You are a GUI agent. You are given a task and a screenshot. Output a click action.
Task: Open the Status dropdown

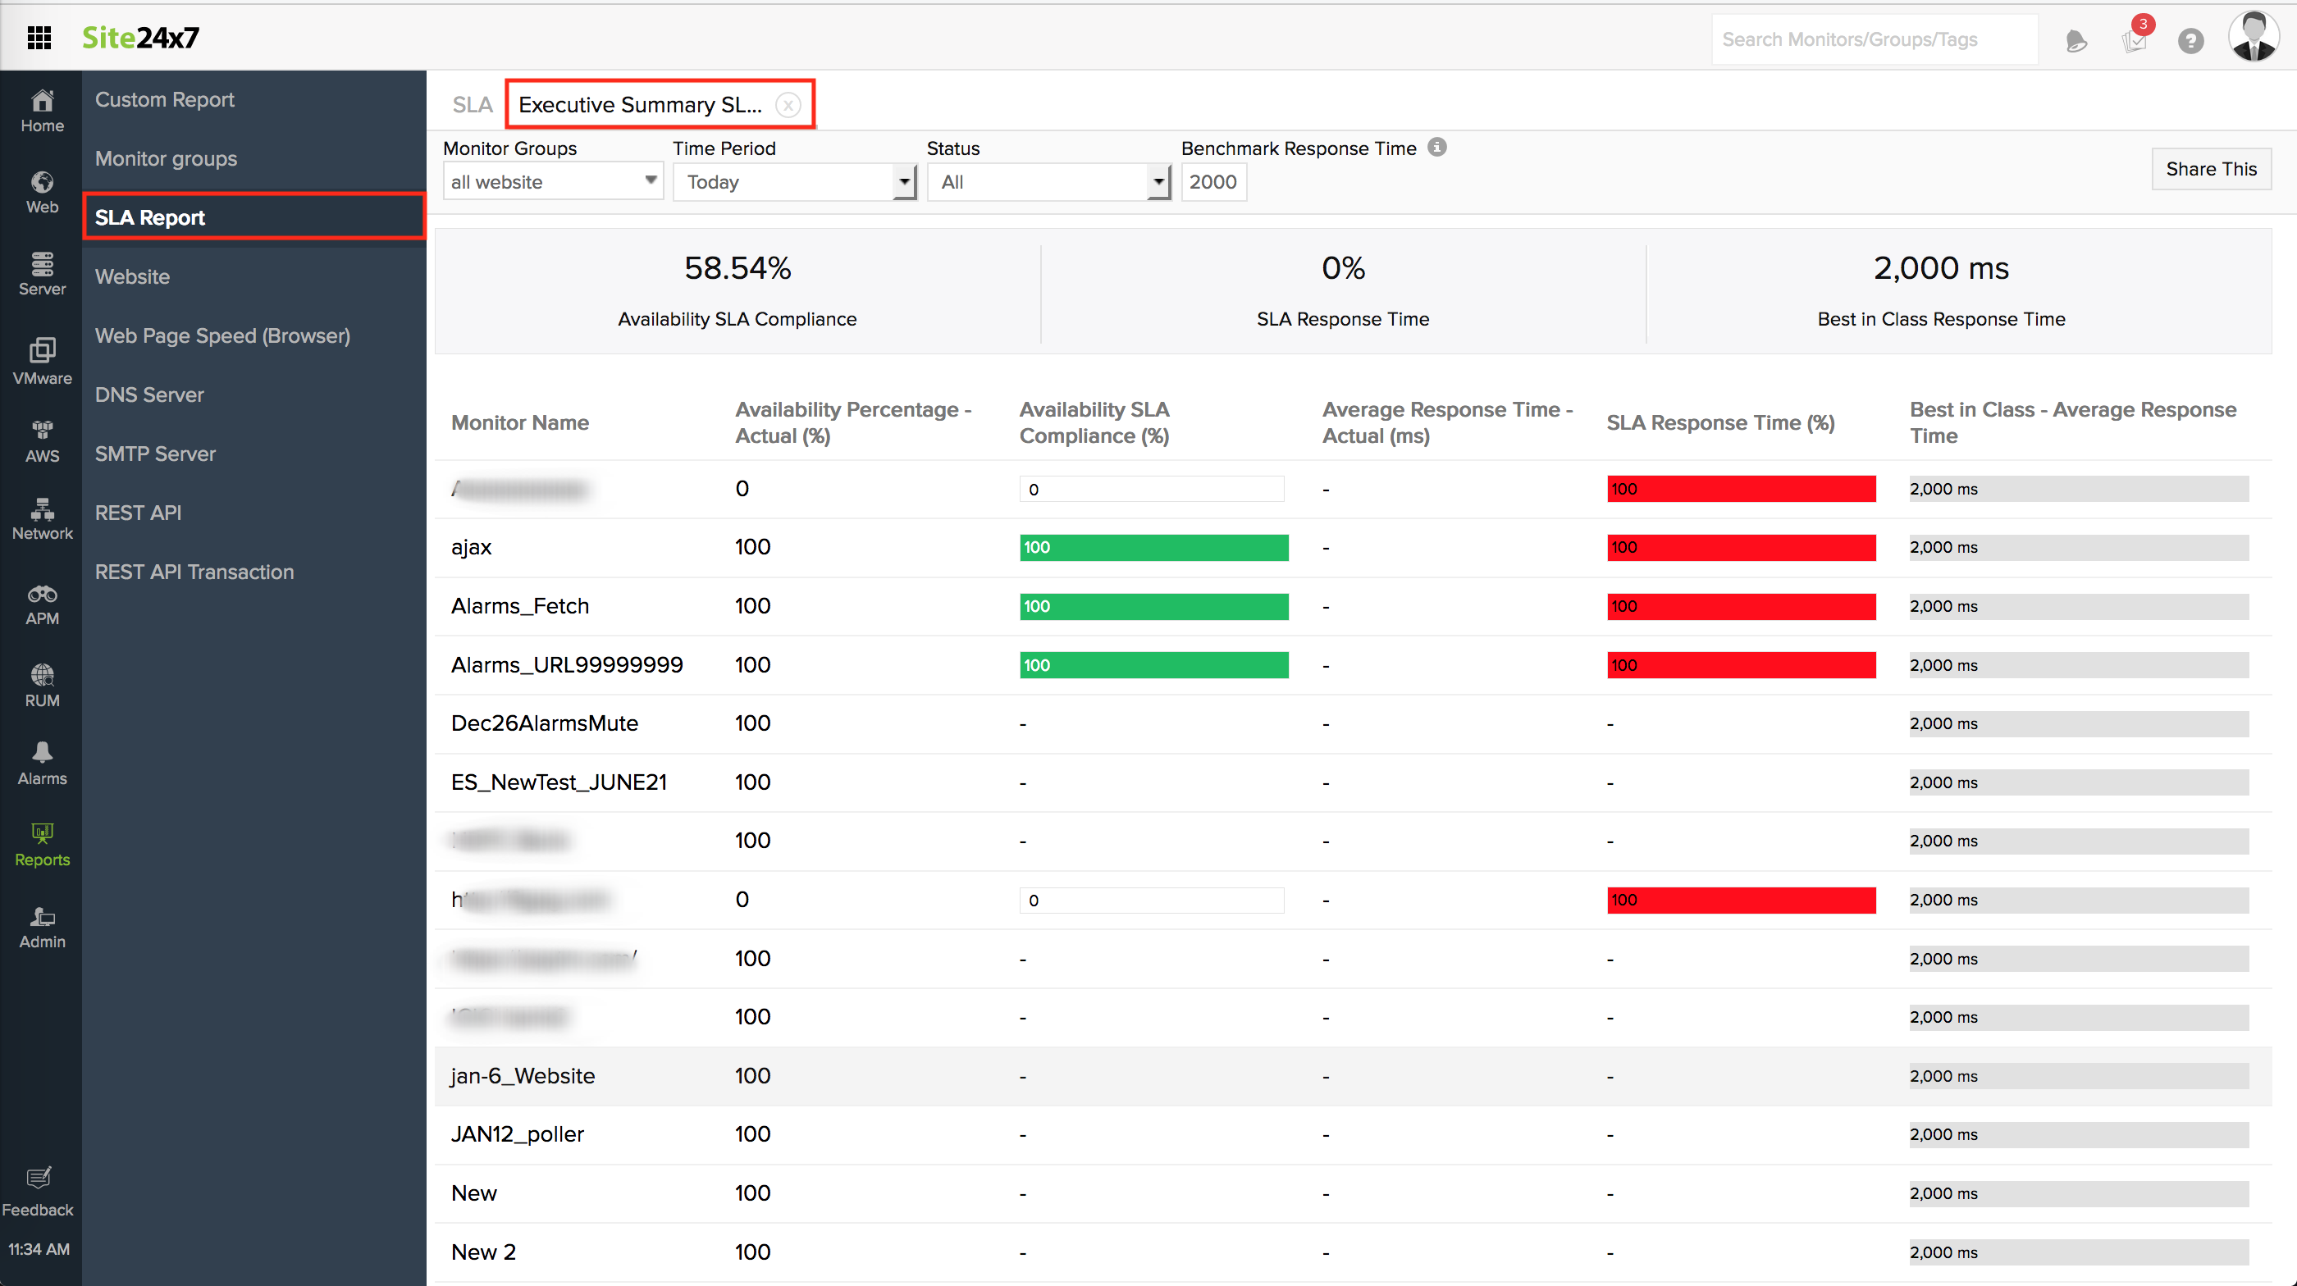[x=1048, y=182]
